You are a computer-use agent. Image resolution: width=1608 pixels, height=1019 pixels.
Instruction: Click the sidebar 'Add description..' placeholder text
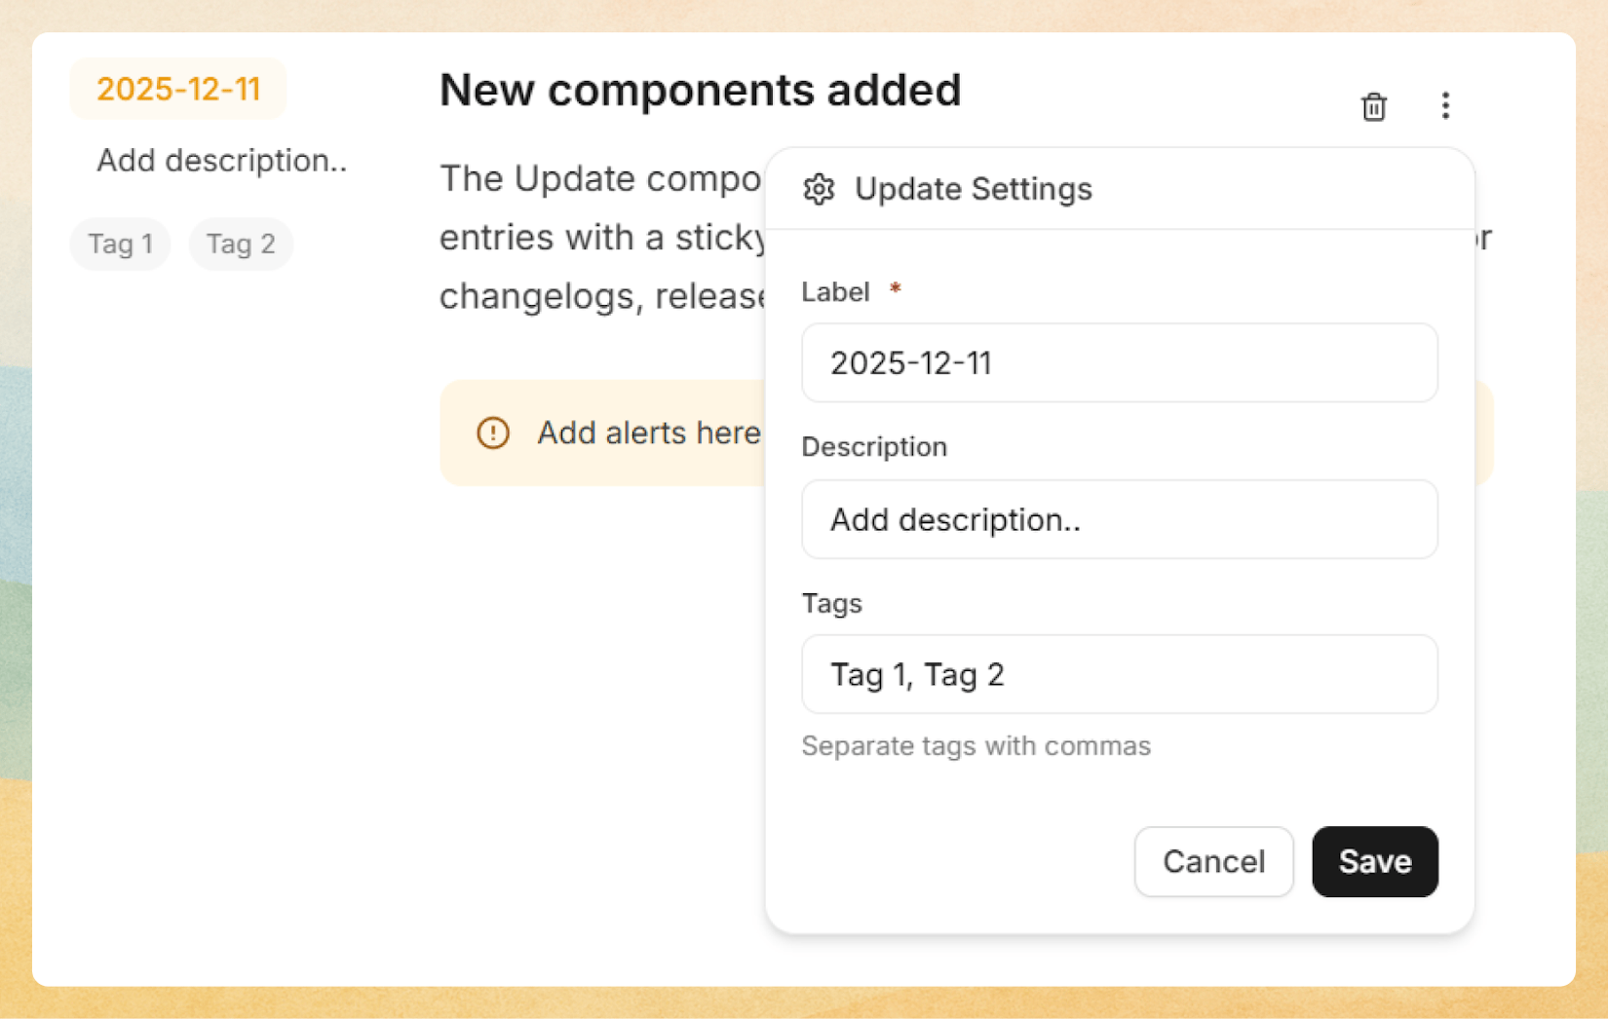click(x=221, y=161)
